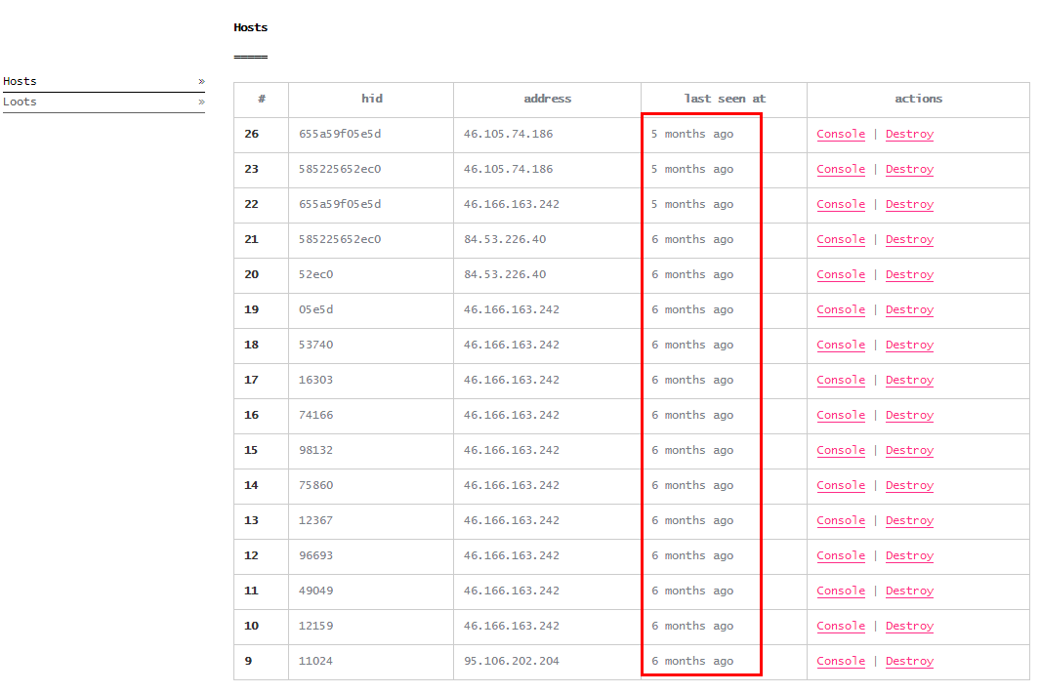Select hid 74166

(x=315, y=415)
